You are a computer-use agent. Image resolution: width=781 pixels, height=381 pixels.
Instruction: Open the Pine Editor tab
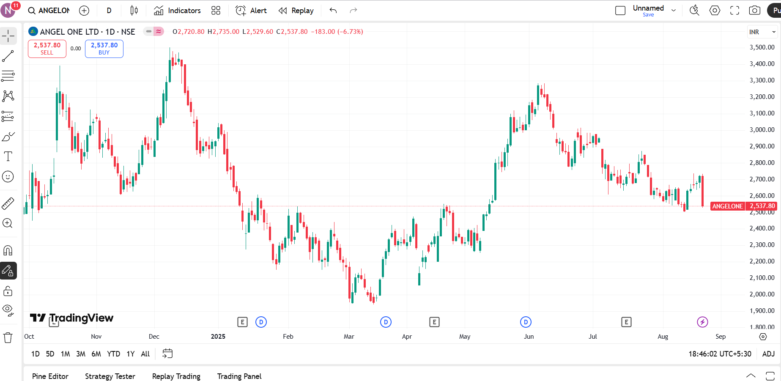50,376
